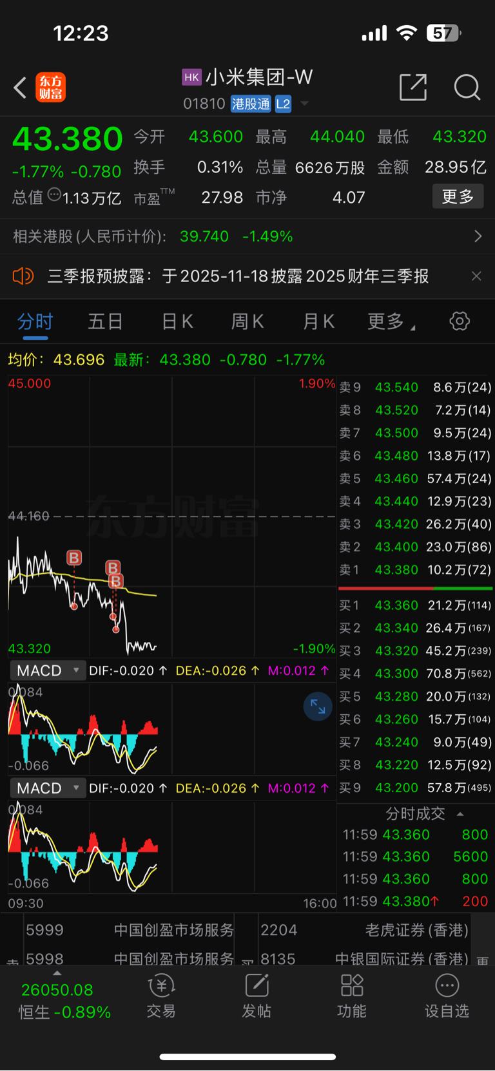Select 卖1 order row at 43.380
Image resolution: width=495 pixels, height=1071 pixels.
point(416,570)
